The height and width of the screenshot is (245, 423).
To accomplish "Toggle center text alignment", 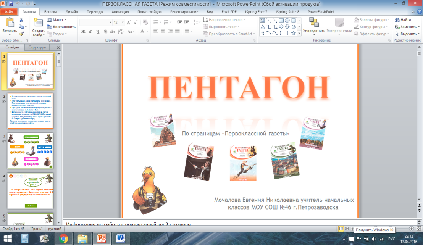I will 163,32.
